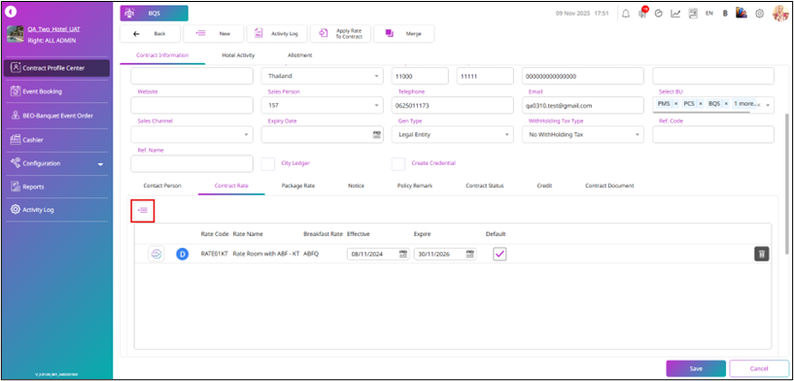Switch to the Hotel Activity tab

[x=238, y=55]
